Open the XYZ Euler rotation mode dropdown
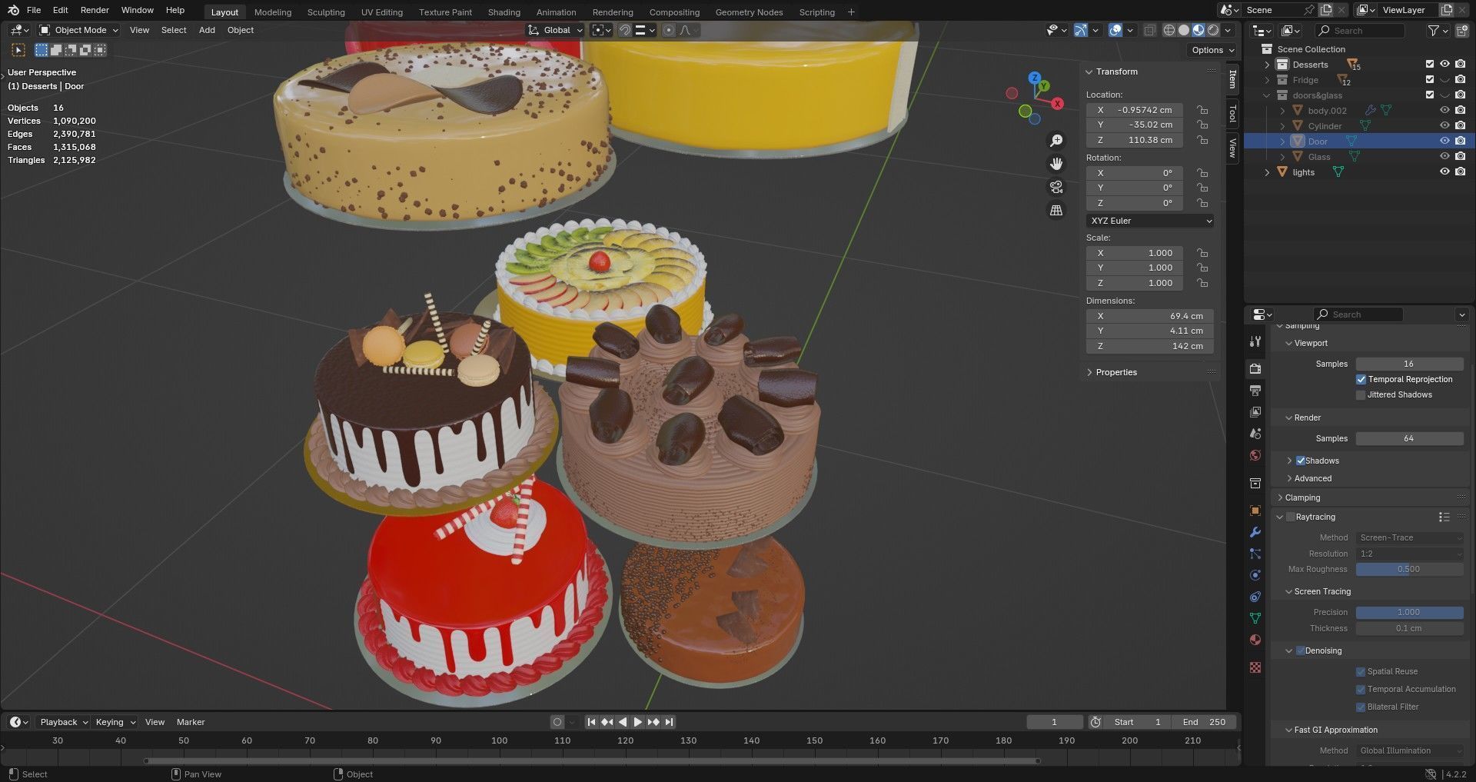The image size is (1476, 782). pyautogui.click(x=1150, y=221)
